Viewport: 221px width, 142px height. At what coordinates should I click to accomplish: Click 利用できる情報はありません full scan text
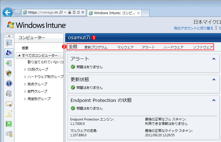coord(166,124)
